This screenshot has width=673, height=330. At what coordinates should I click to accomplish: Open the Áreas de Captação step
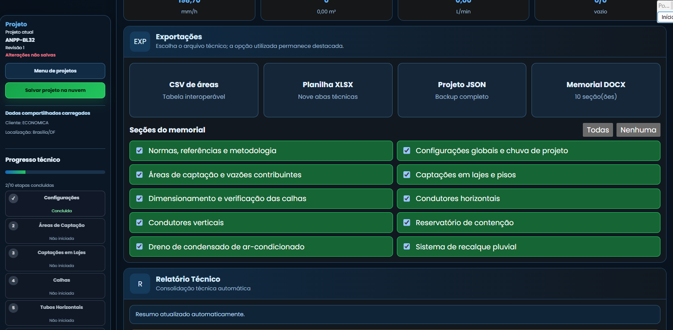55,231
